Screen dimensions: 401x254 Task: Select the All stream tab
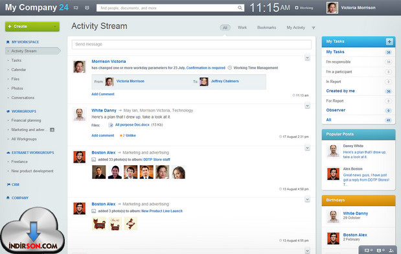point(225,28)
